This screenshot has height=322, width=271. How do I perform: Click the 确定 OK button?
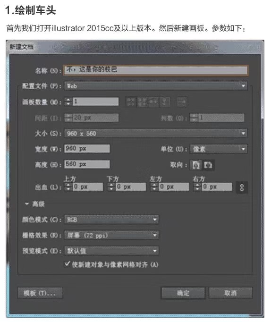point(183,293)
